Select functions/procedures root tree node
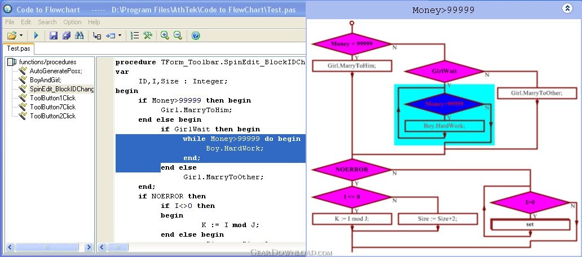This screenshot has height=257, width=582. (x=47, y=62)
